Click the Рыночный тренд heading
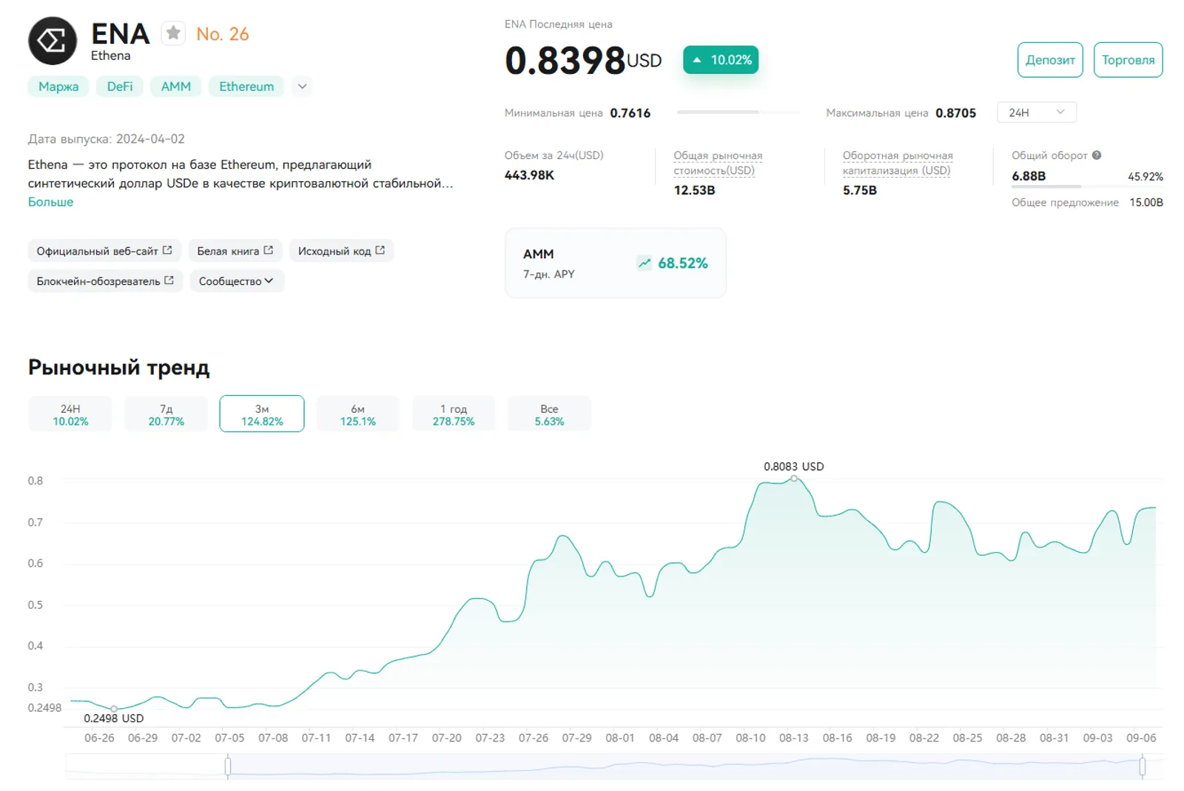1184x791 pixels. pyautogui.click(x=119, y=368)
